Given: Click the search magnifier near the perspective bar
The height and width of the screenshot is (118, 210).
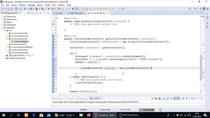Looking at the screenshot, I should 190,9.
